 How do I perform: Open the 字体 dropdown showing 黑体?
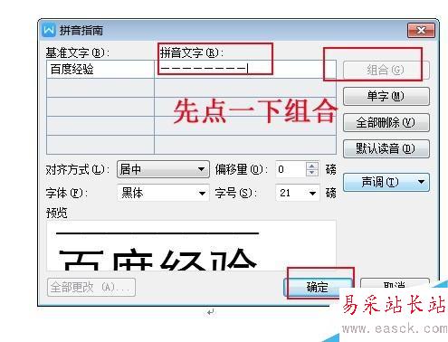[x=163, y=193]
